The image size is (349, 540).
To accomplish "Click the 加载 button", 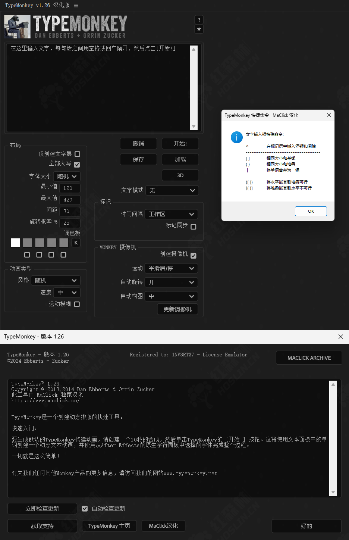I will click(x=180, y=159).
